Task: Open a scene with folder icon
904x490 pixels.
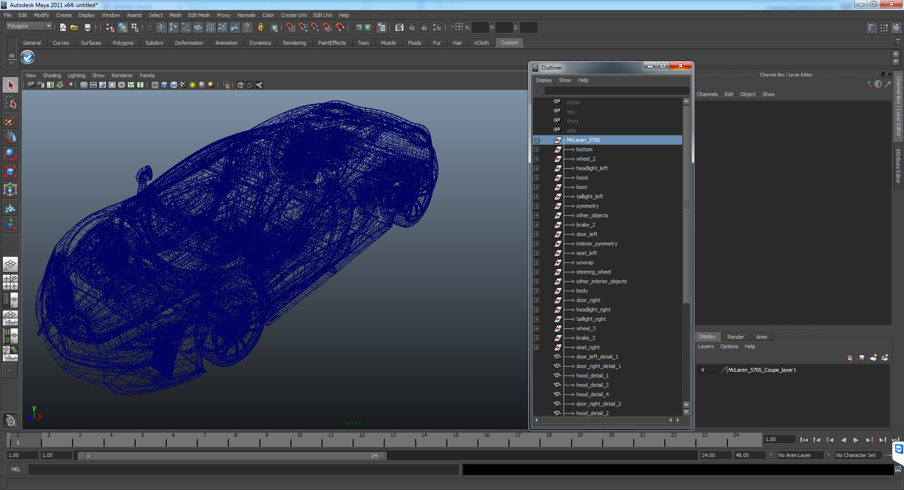Action: (x=74, y=27)
